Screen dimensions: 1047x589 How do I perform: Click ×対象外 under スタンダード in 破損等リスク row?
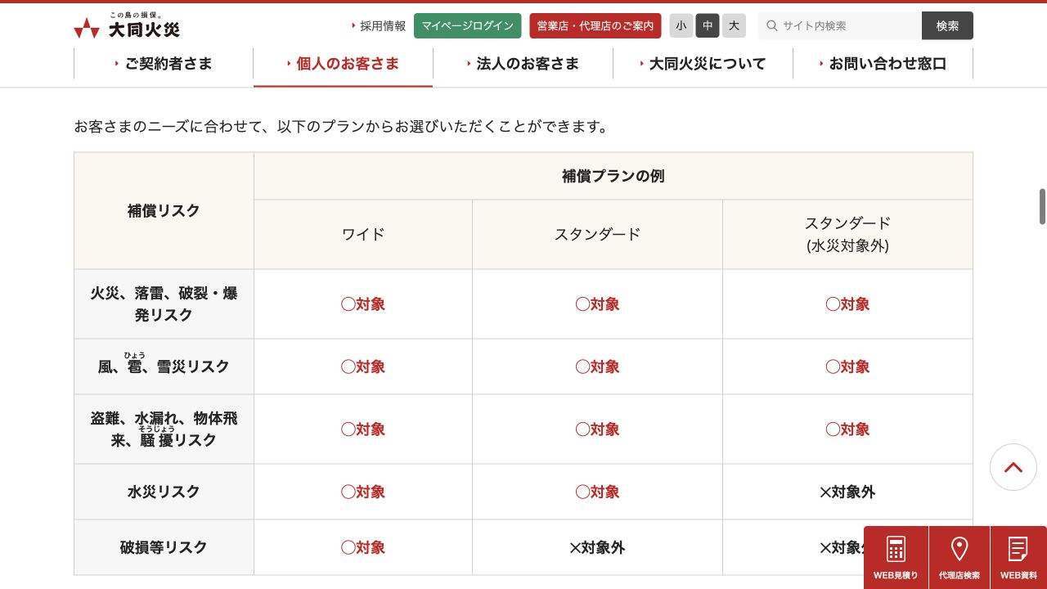click(597, 547)
